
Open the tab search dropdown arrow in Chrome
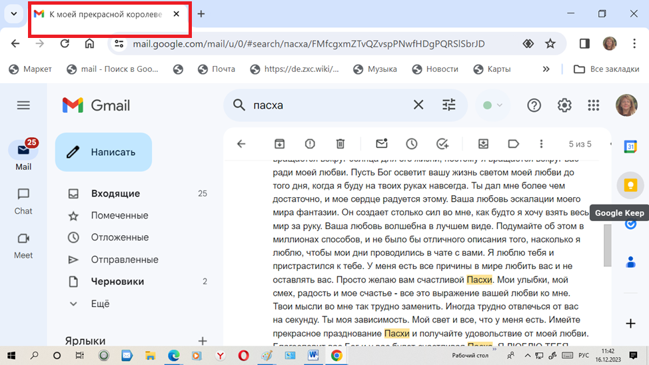point(13,14)
